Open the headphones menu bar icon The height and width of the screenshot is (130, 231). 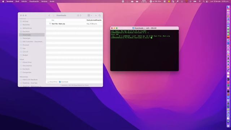click(182, 1)
